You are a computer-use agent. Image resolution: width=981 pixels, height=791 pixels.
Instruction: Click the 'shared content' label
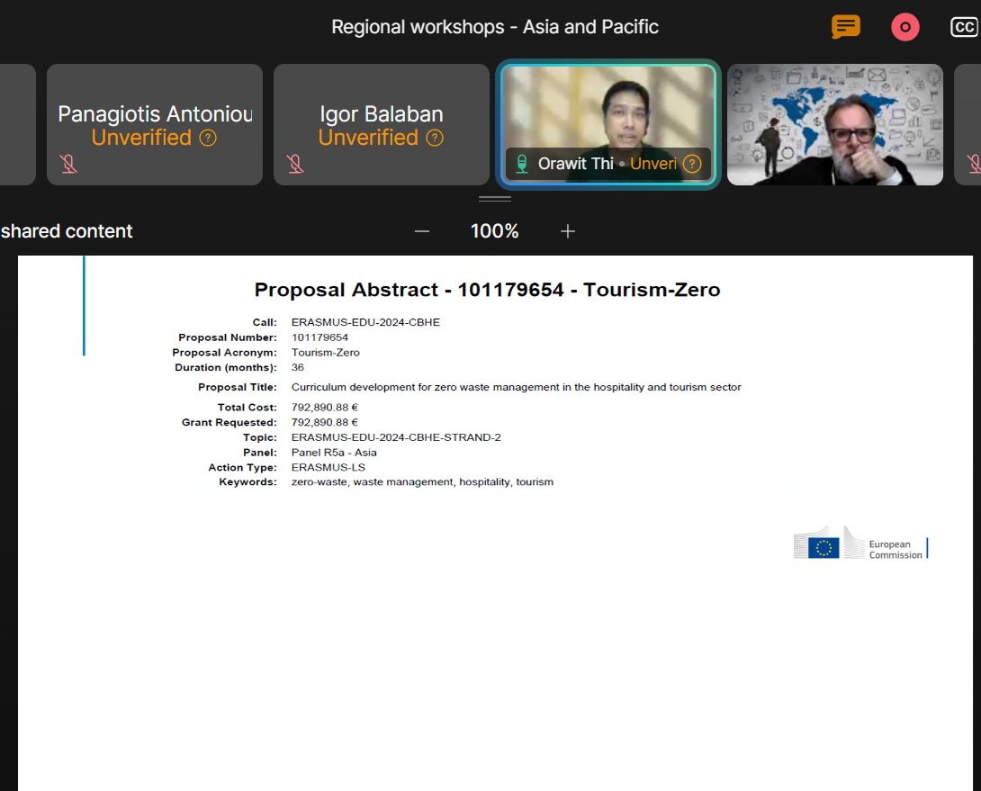point(67,231)
